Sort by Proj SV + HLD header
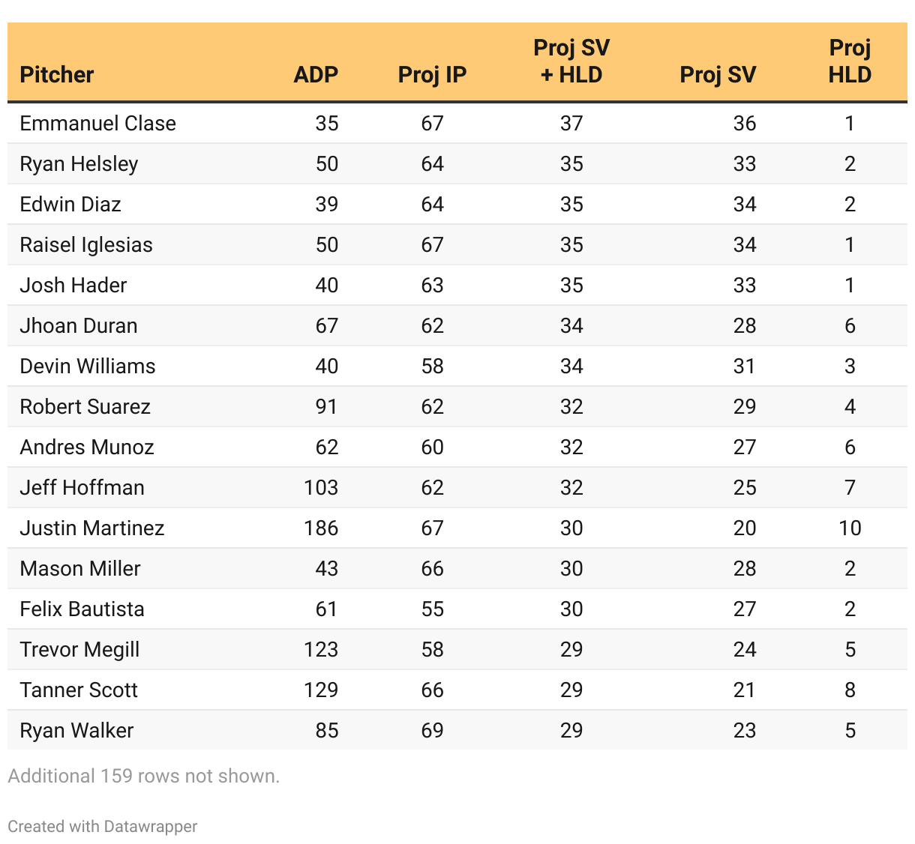 (571, 61)
